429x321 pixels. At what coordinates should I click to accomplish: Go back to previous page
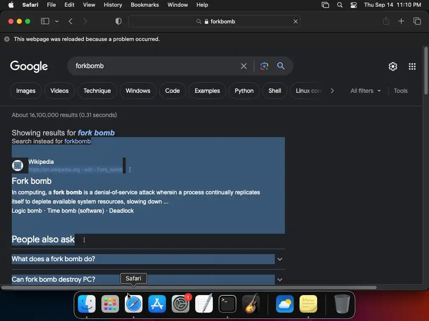point(70,21)
